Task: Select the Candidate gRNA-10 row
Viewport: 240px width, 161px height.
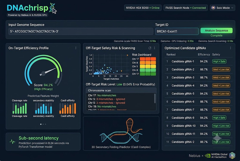Action: [199, 126]
